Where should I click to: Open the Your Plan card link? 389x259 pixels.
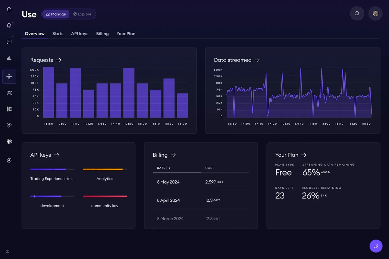point(291,155)
